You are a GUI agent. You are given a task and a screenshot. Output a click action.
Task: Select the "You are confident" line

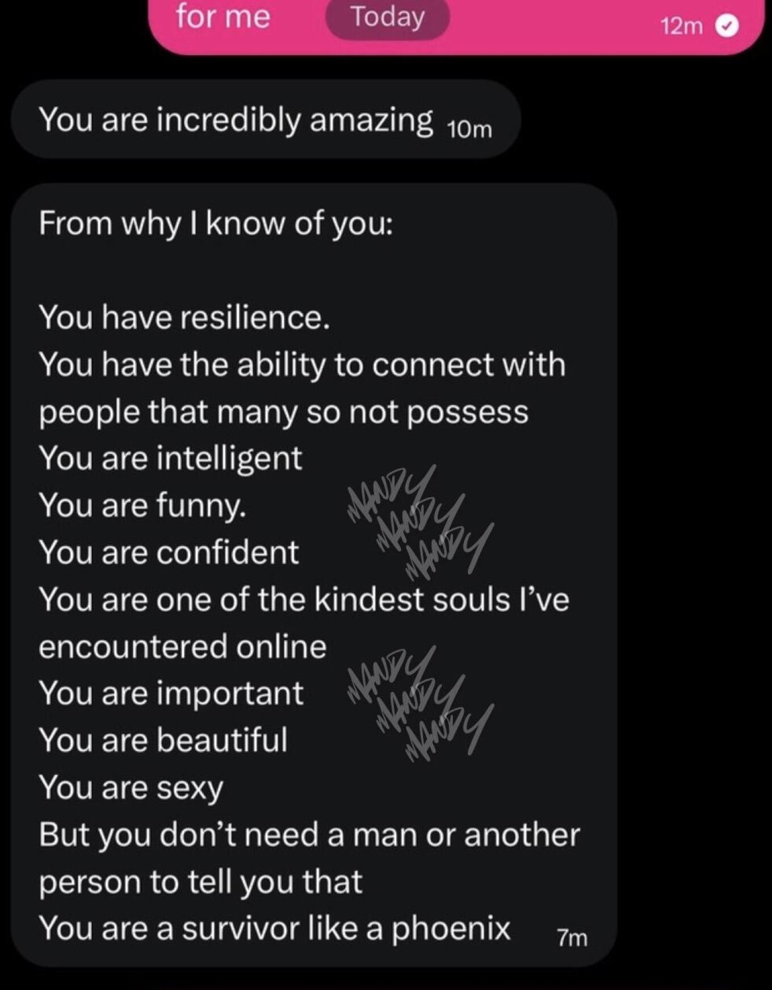(x=169, y=552)
